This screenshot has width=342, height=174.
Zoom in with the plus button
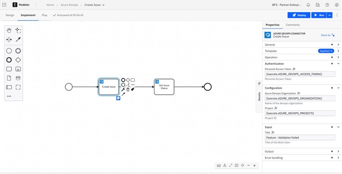coord(254,166)
